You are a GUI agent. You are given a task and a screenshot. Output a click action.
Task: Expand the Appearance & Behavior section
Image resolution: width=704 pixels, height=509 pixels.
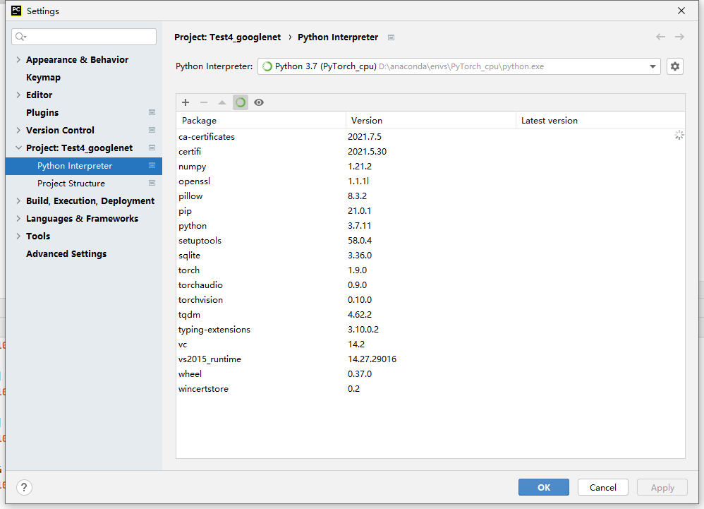pyautogui.click(x=18, y=60)
